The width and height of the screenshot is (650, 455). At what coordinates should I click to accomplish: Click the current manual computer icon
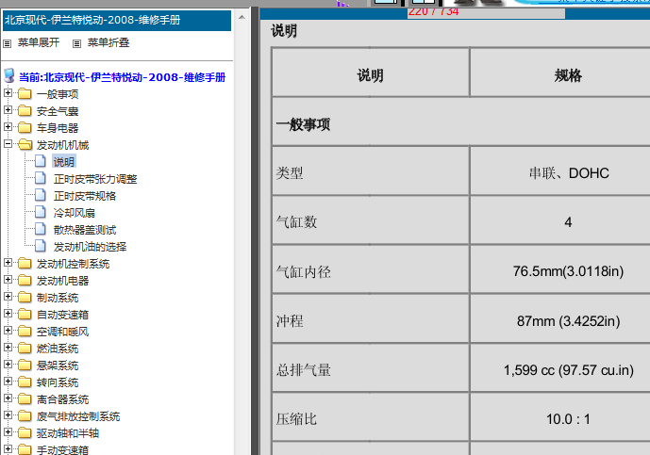9,76
